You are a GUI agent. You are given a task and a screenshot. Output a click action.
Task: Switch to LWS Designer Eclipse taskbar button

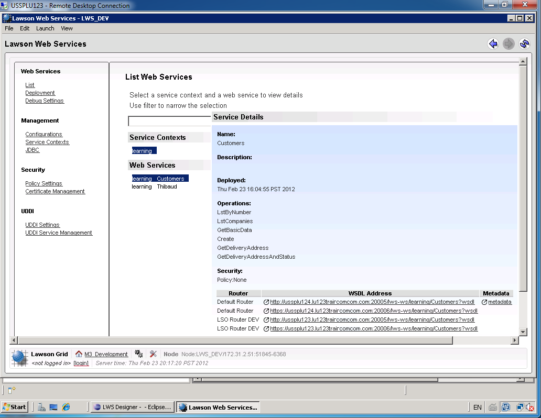132,407
